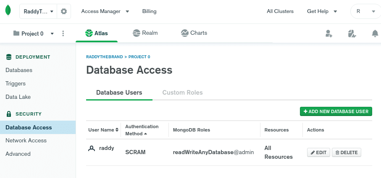
Task: Click the raddy user avatar icon
Action: pyautogui.click(x=92, y=148)
